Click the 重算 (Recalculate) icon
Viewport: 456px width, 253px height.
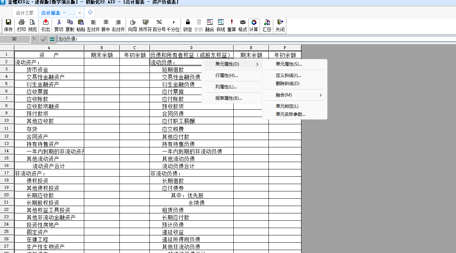pos(231,25)
